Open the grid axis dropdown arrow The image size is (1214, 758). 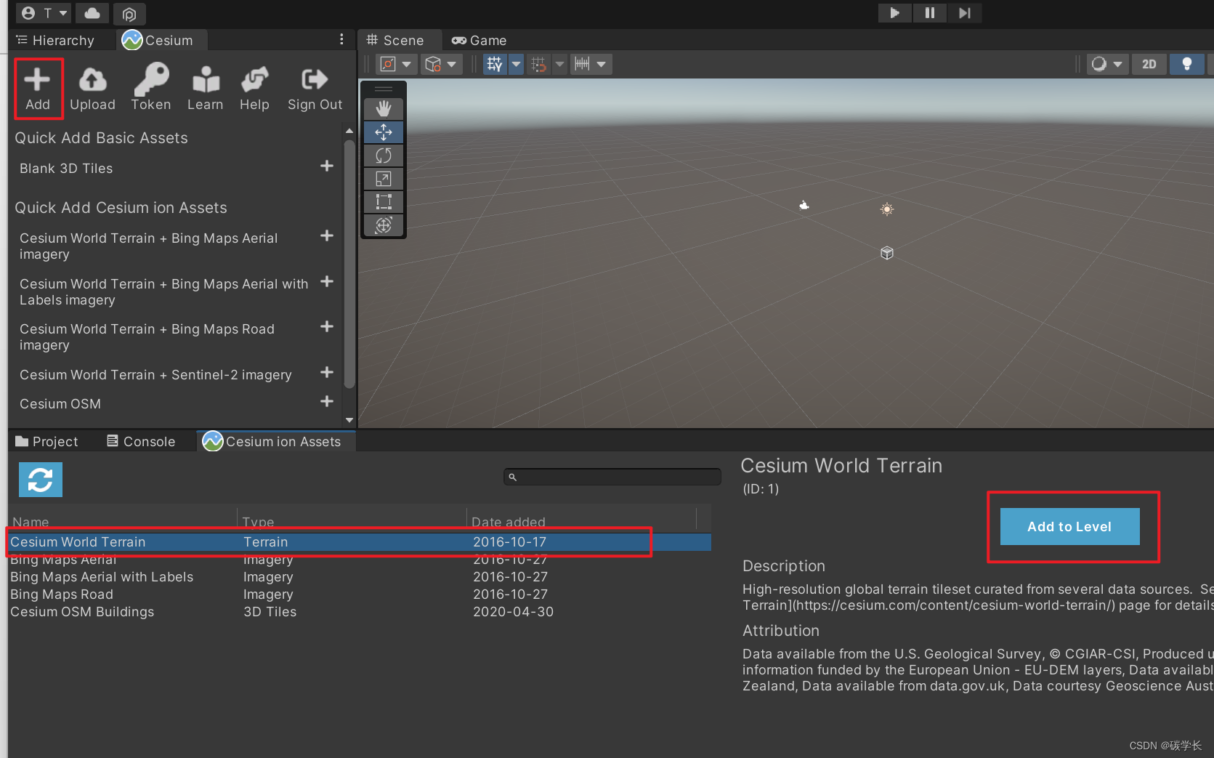pos(517,64)
